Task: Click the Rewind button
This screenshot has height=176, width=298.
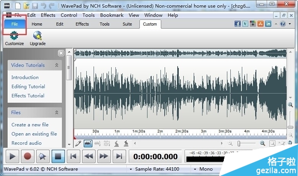Action: tap(89, 156)
